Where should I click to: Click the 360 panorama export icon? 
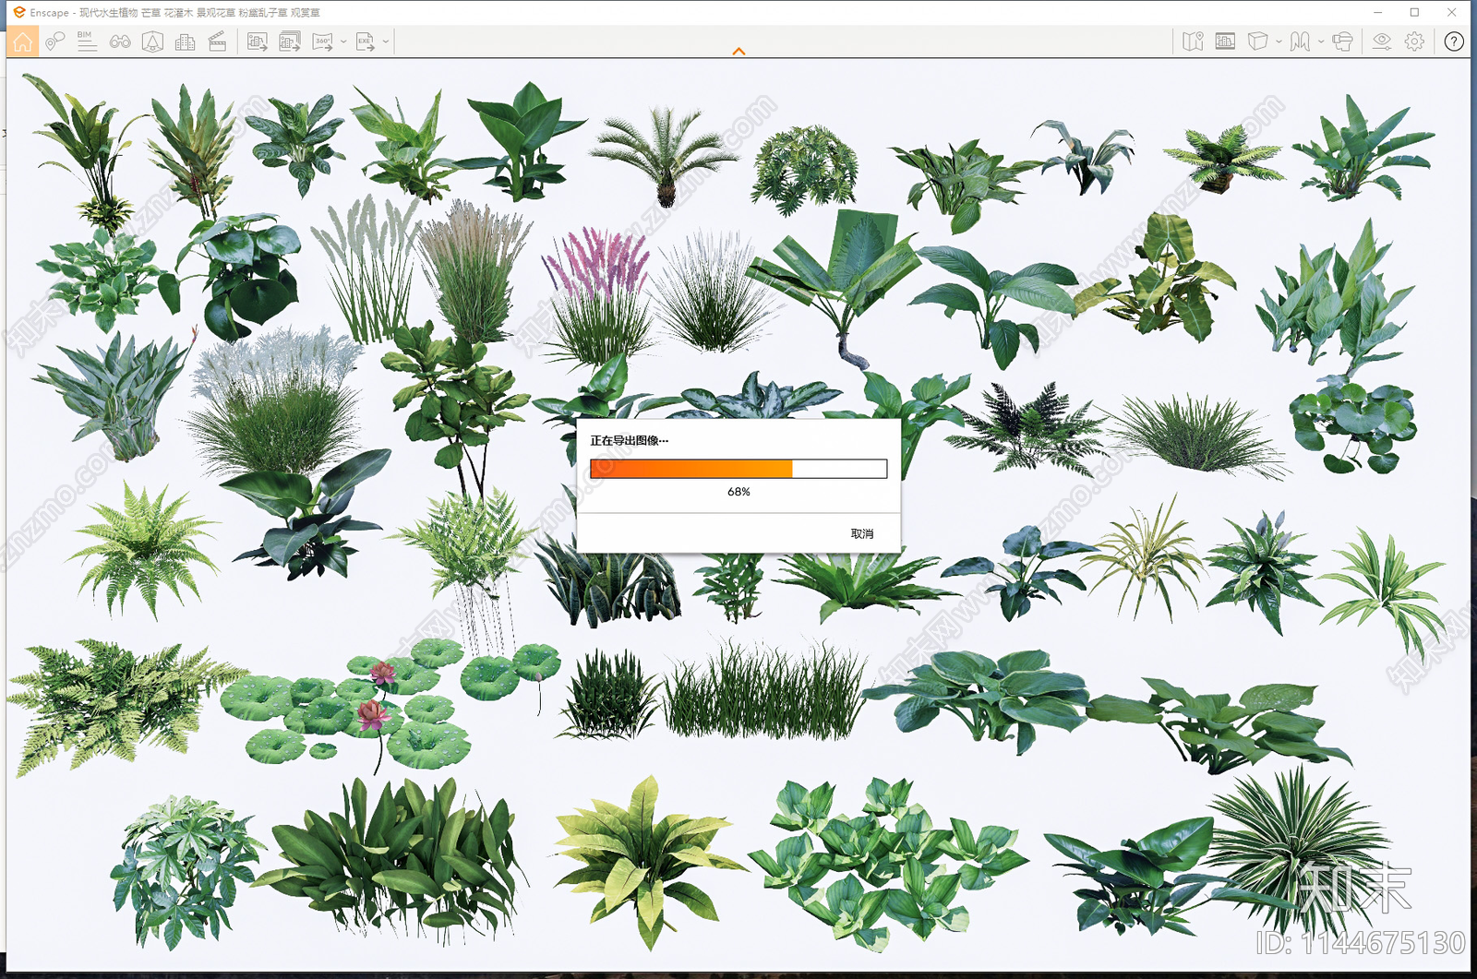point(322,42)
